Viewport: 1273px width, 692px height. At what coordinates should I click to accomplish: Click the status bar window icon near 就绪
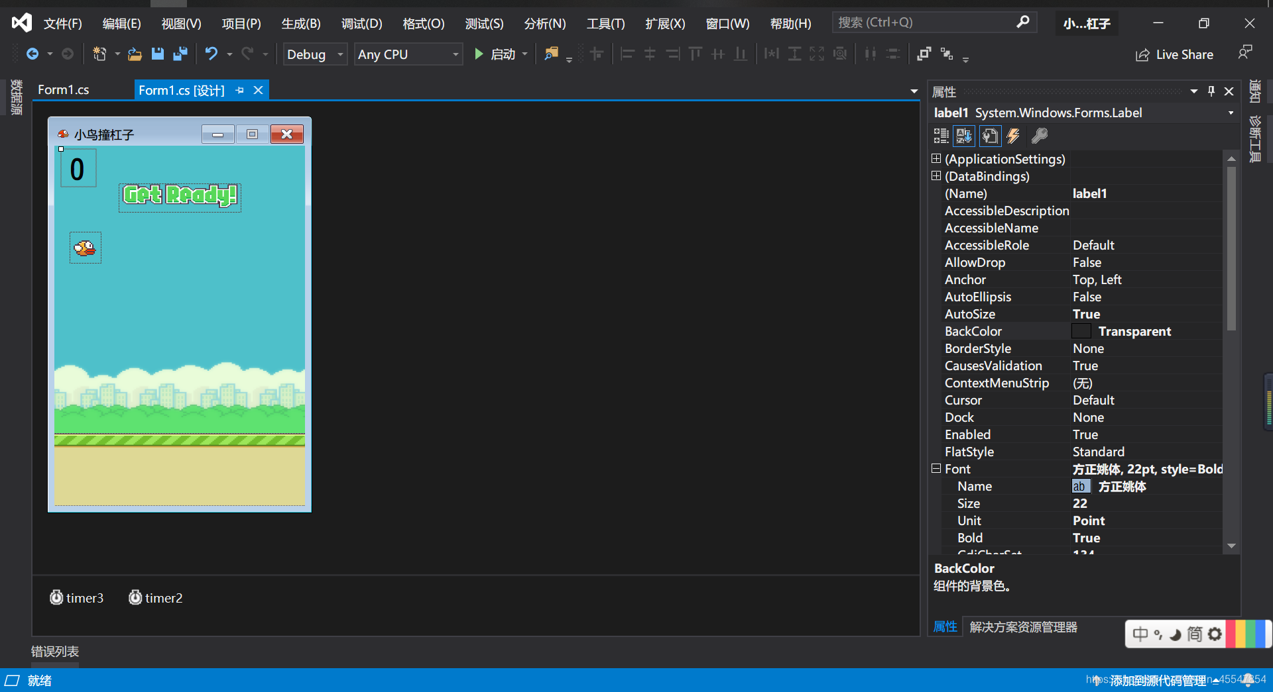12,680
